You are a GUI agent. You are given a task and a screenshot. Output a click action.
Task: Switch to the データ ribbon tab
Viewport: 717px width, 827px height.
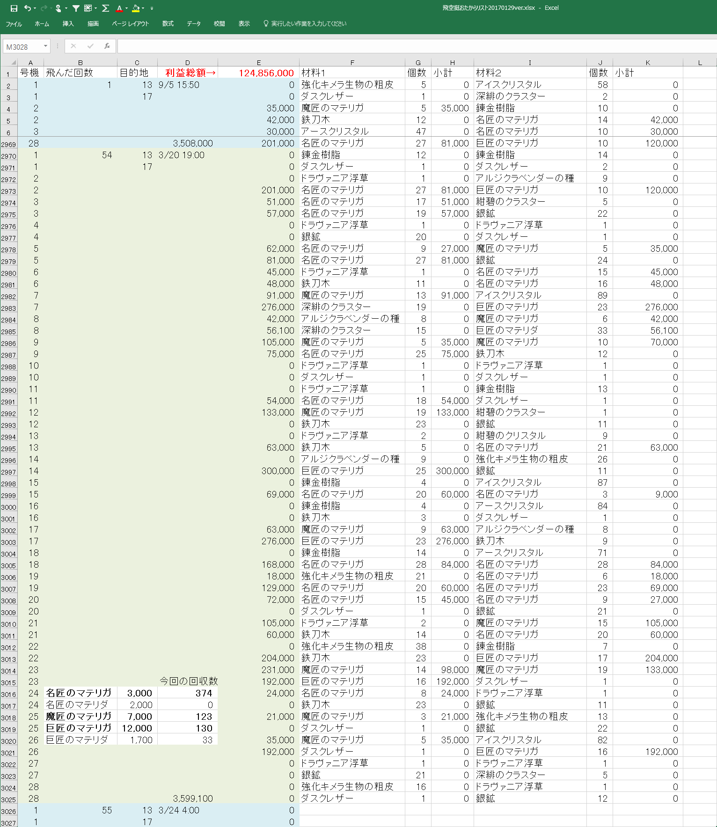(194, 24)
